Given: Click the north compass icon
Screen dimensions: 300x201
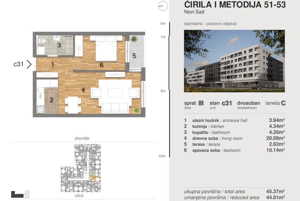Looking at the screenshot, I should [163, 6].
